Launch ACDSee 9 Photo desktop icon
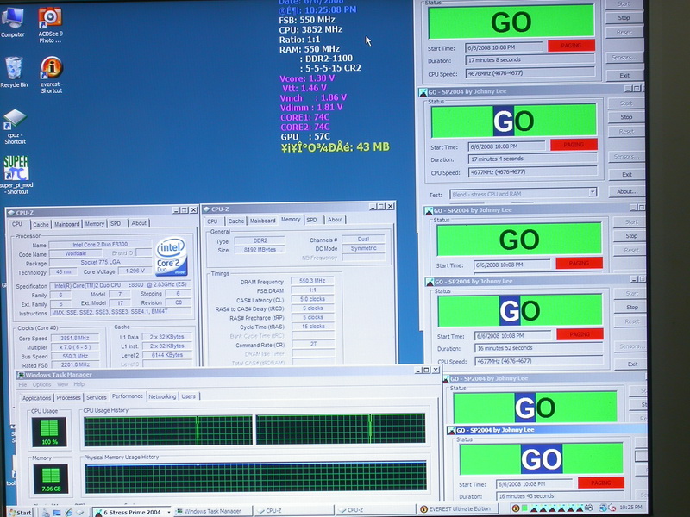690x517 pixels. pos(50,25)
